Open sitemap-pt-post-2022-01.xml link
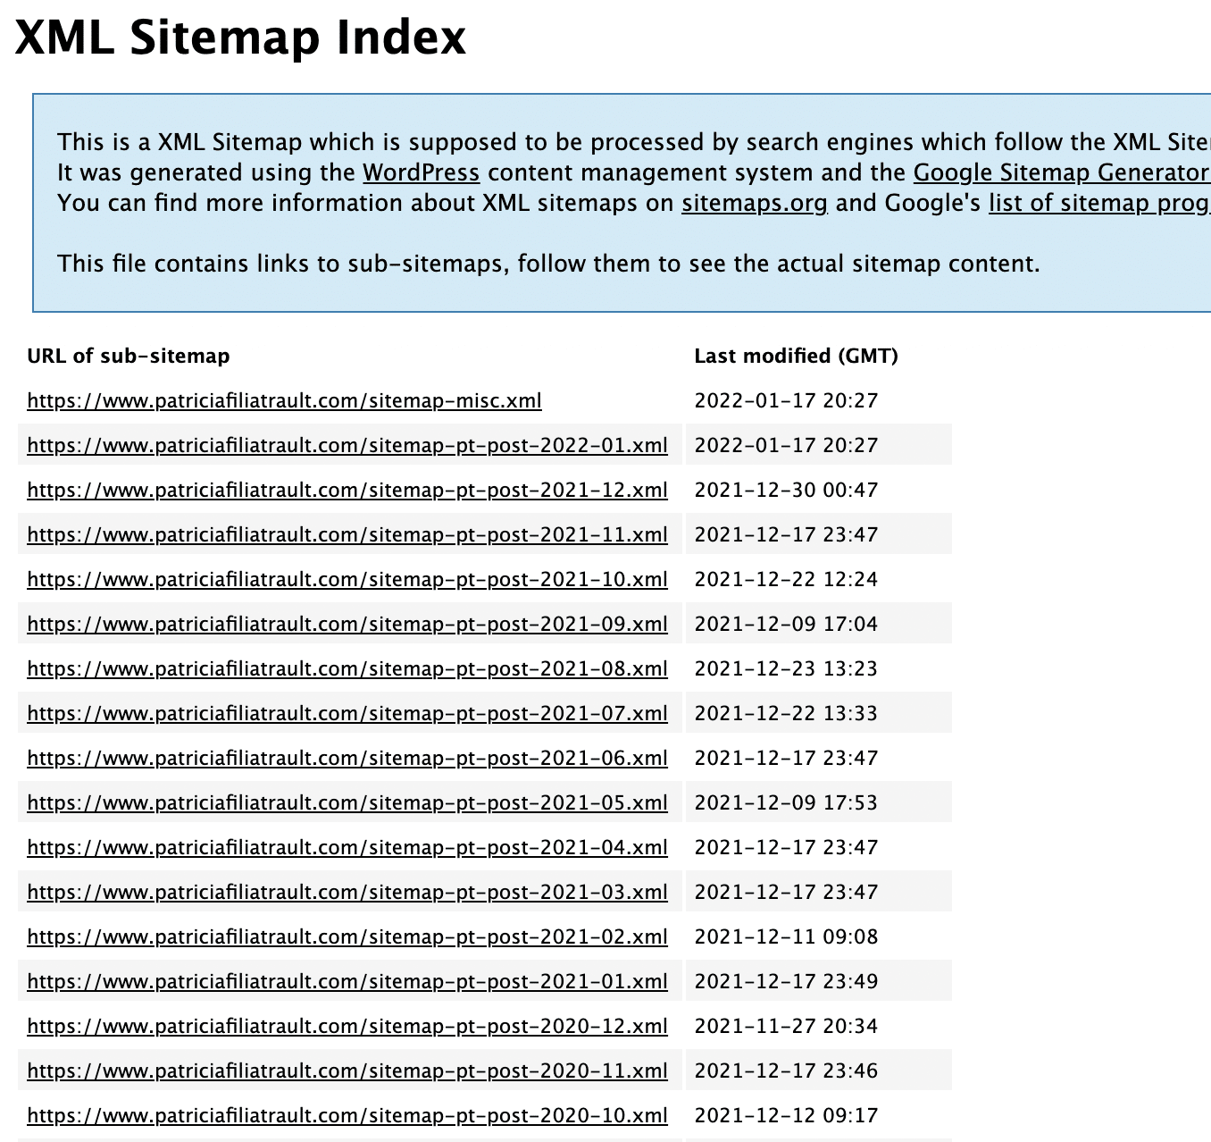The width and height of the screenshot is (1211, 1142). tap(347, 445)
